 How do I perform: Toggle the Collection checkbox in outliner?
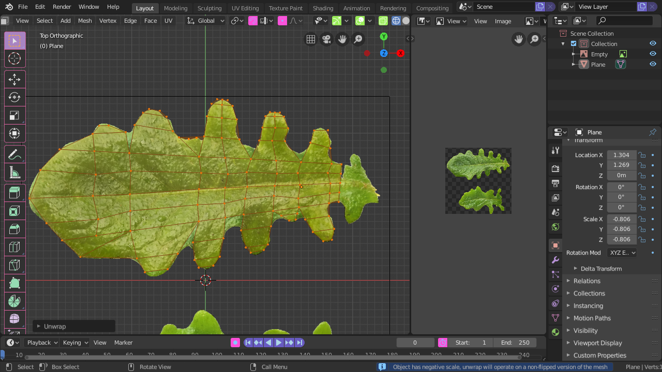tap(574, 44)
